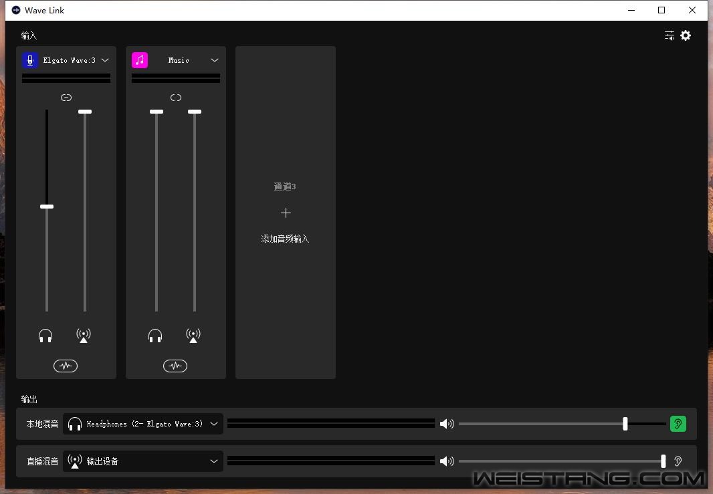The width and height of the screenshot is (713, 494).
Task: Open effects button on Elgato Wave:3 channel
Action: click(x=66, y=366)
